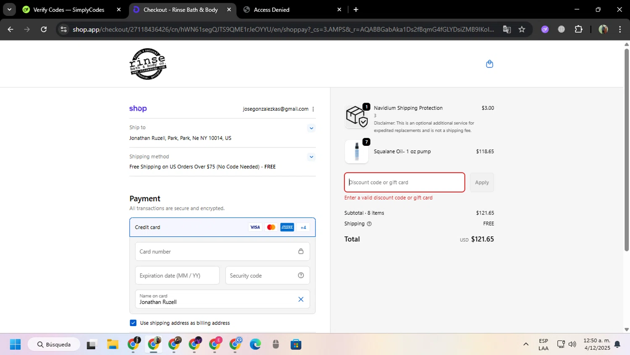Image resolution: width=630 pixels, height=355 pixels.
Task: Open the tab search dropdown arrow
Action: coord(9,9)
